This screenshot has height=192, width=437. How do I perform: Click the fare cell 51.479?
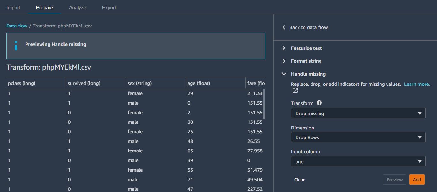pyautogui.click(x=255, y=170)
